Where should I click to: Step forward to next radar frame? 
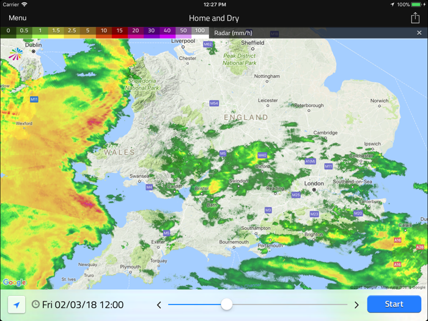click(356, 304)
